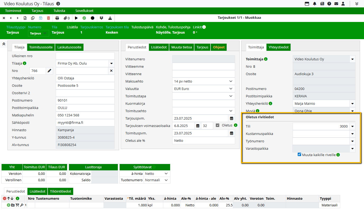Collapse header panels with double chevron
The width and height of the screenshot is (364, 214).
(x=4, y=44)
